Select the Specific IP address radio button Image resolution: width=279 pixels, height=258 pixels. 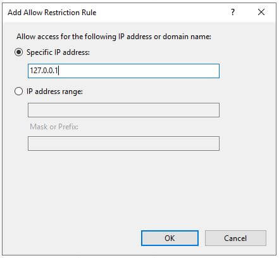pyautogui.click(x=18, y=52)
